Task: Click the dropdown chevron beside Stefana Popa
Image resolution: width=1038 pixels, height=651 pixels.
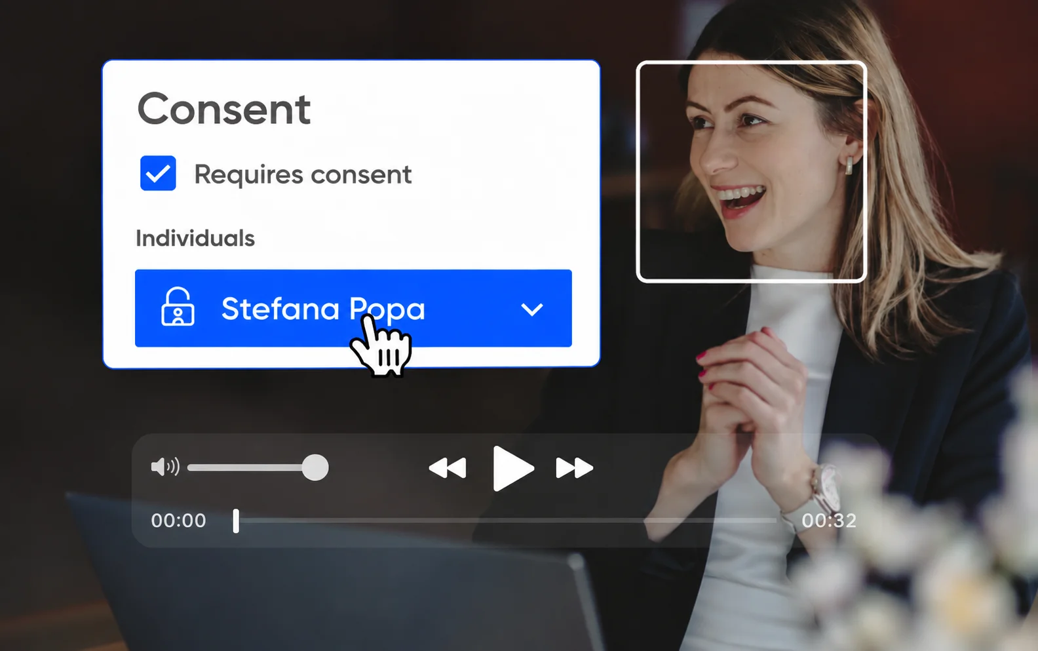Action: point(531,309)
